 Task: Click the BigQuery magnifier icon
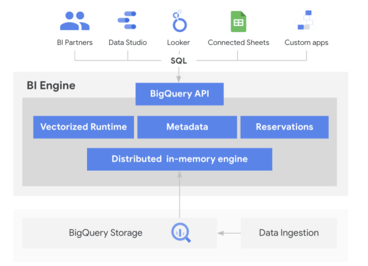point(181,232)
